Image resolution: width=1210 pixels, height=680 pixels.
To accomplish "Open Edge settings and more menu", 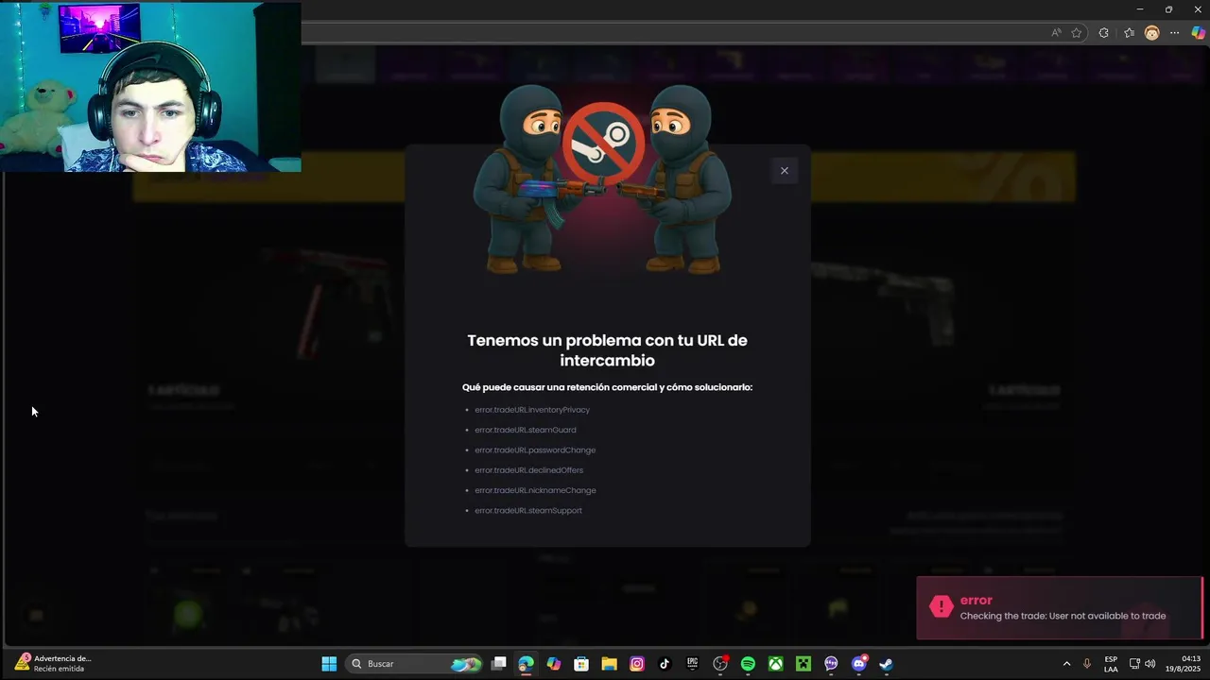I will 1175,33.
